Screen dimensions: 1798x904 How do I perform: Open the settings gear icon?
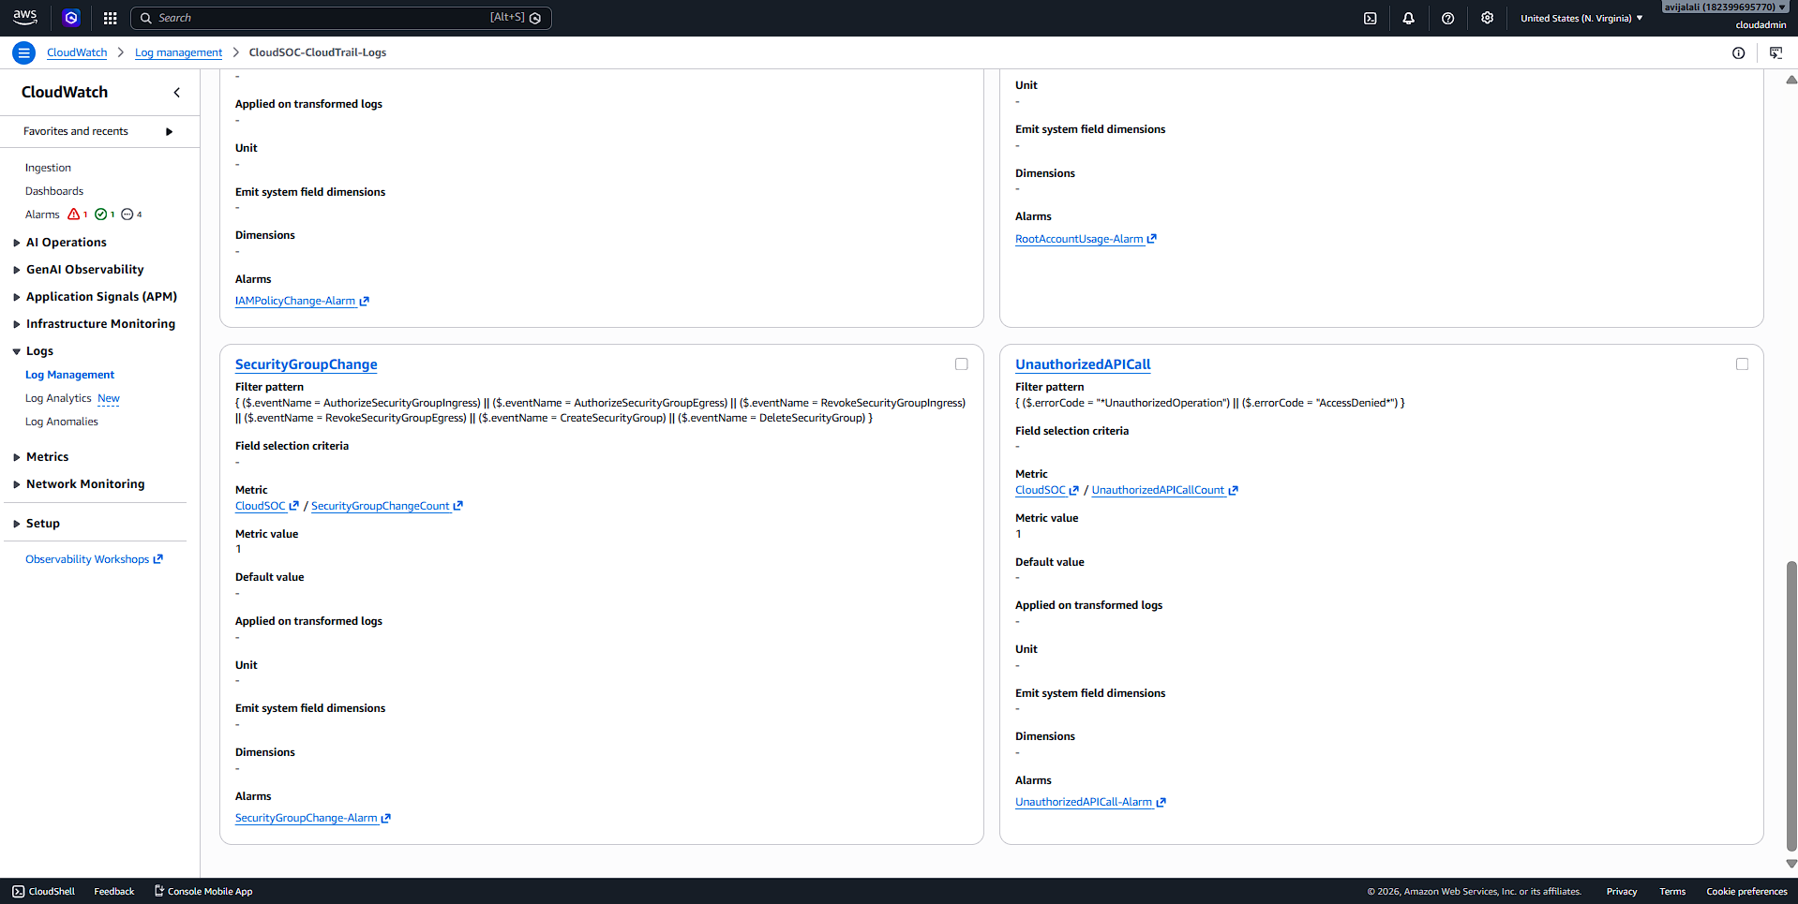coord(1487,18)
